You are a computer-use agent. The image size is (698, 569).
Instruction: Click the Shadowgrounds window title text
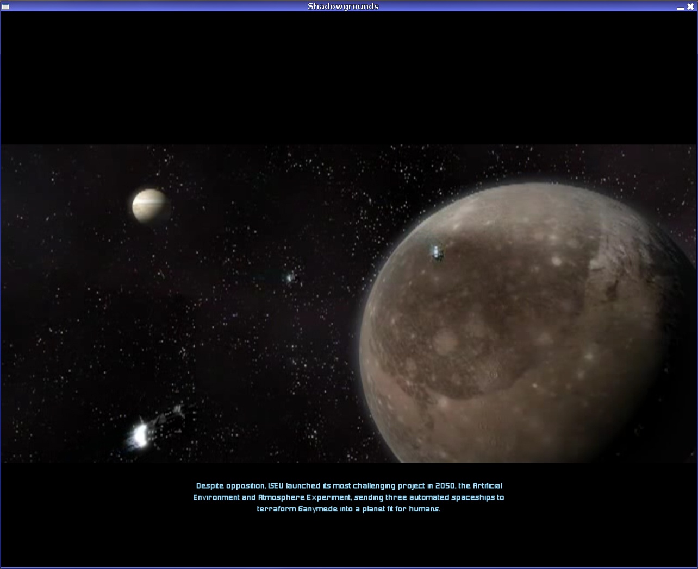tap(343, 7)
